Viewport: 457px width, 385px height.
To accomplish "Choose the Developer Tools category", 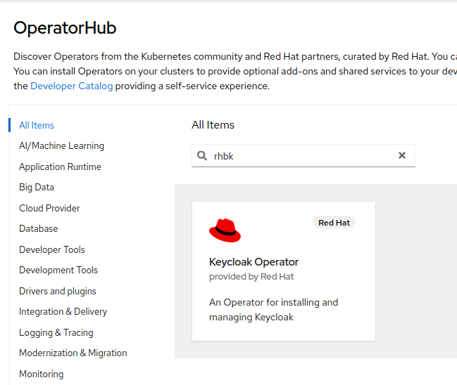I will (52, 250).
